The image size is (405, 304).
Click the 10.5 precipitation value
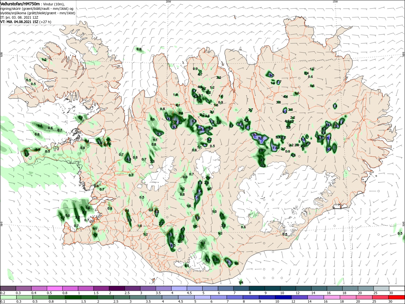coord(172,245)
